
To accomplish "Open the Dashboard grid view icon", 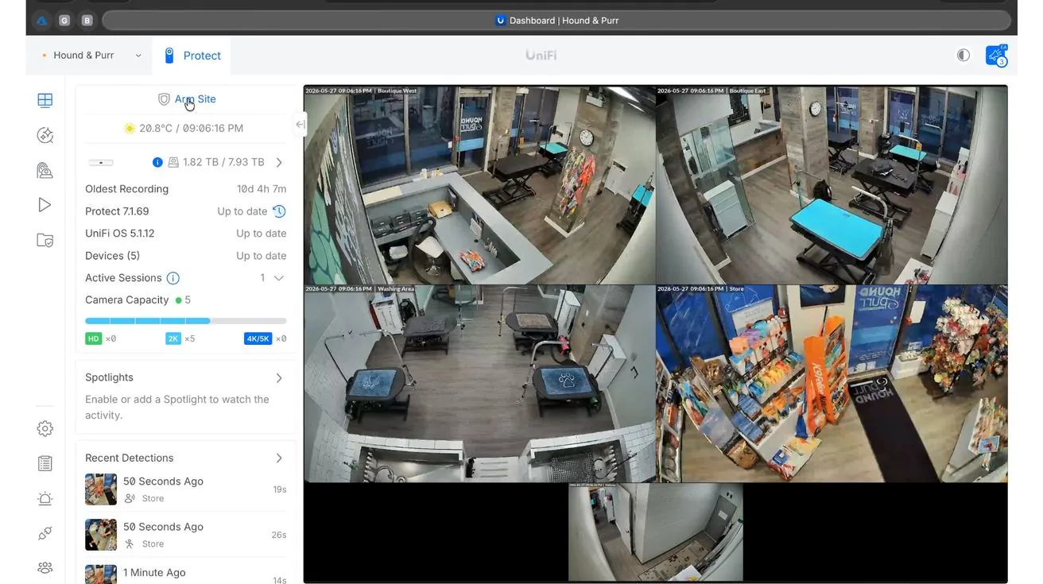I will tap(45, 100).
